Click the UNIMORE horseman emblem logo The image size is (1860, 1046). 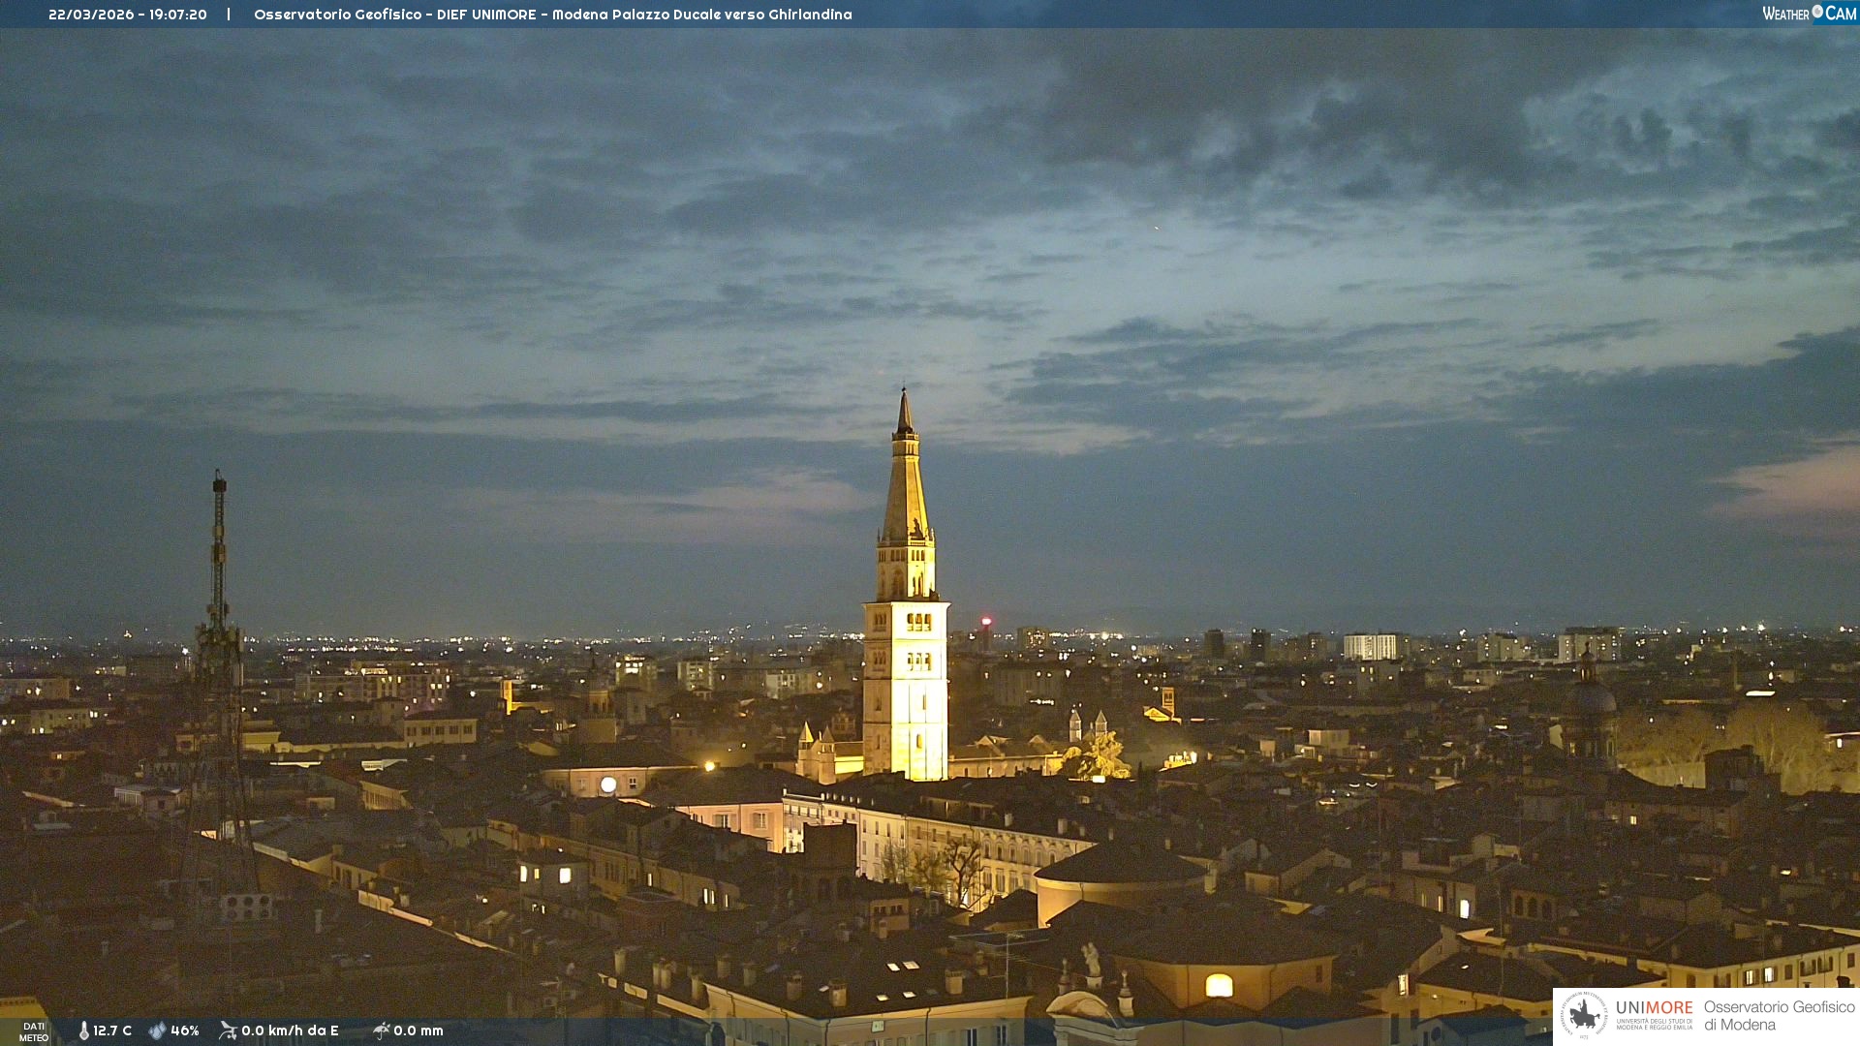[1584, 1015]
